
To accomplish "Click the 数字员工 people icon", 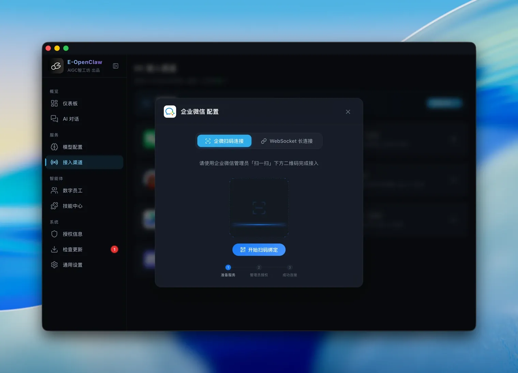I will (54, 190).
